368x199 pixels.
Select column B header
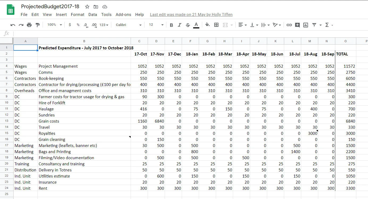click(x=84, y=41)
